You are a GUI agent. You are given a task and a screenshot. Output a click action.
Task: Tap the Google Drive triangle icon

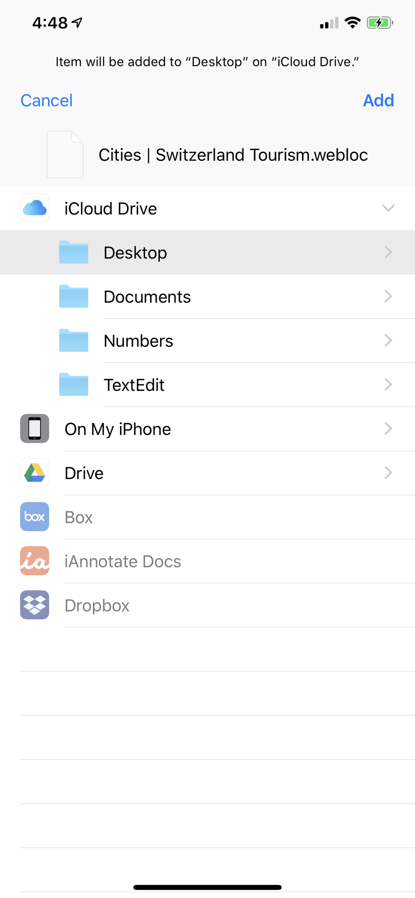pyautogui.click(x=35, y=472)
